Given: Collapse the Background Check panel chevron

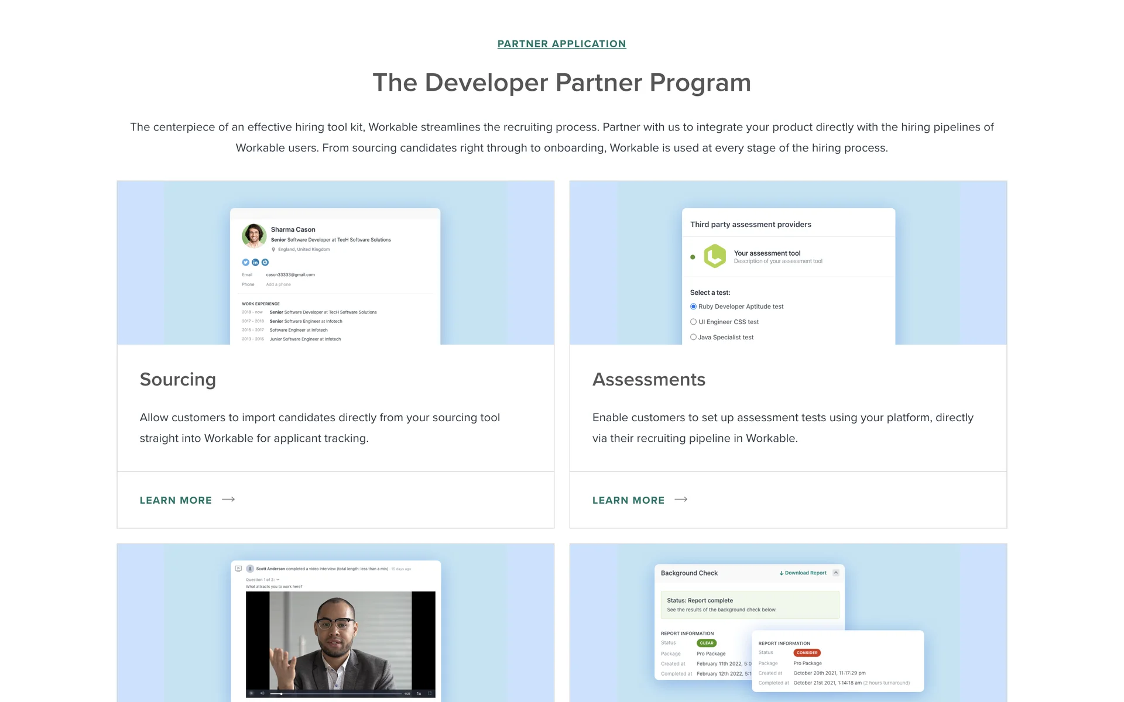Looking at the screenshot, I should pyautogui.click(x=836, y=573).
